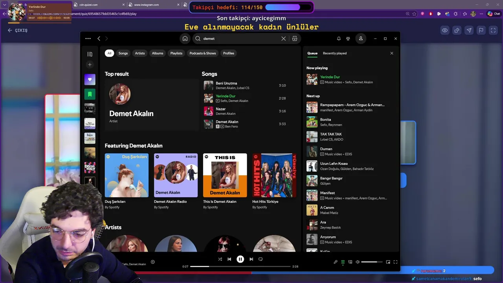The width and height of the screenshot is (503, 283).
Task: Open Demet Akalın Radio card
Action: point(176,181)
